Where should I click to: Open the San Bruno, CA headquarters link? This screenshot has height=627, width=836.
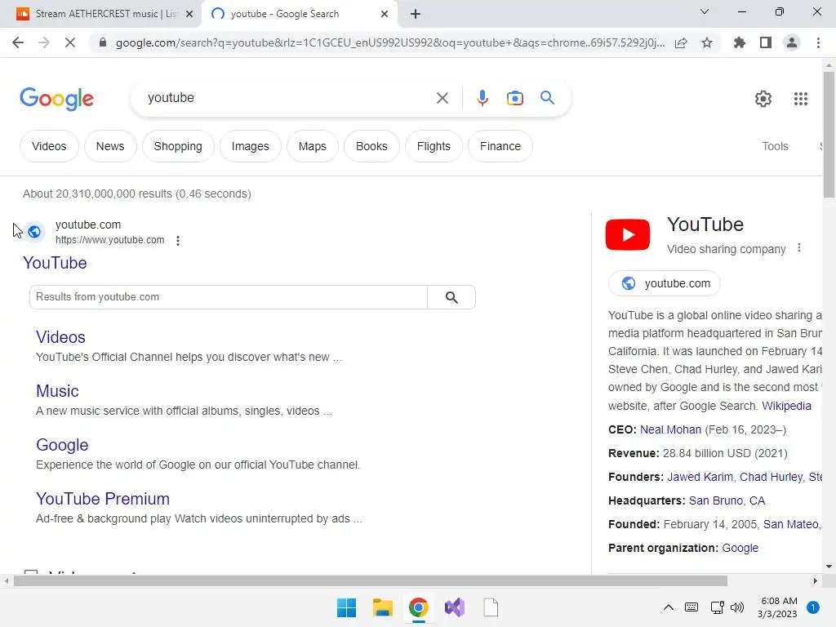pyautogui.click(x=727, y=500)
